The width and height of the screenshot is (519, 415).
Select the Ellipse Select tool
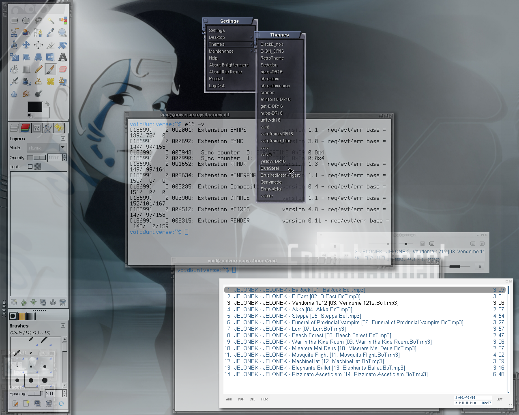[x=26, y=20]
